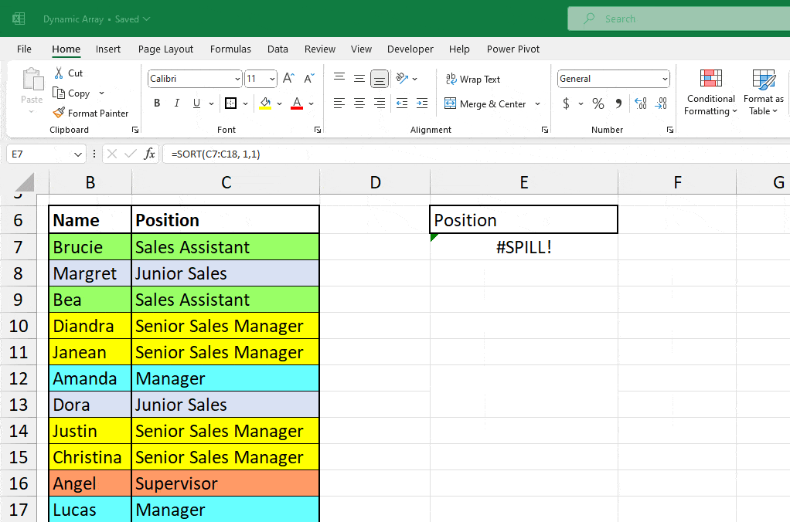Click Align Center in the Alignment group
The width and height of the screenshot is (790, 522).
pyautogui.click(x=359, y=103)
